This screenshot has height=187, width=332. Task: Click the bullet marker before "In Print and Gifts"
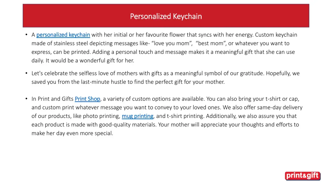[26, 99]
